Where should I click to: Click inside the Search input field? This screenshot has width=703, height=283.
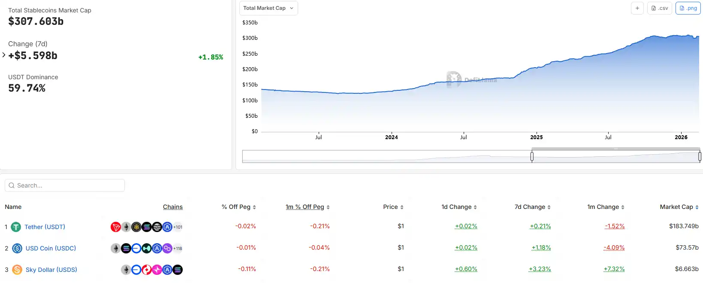click(64, 185)
